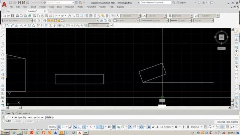The image size is (240, 135).
Task: Click the Clean Screen icon in the status bar
Action: (x=232, y=127)
